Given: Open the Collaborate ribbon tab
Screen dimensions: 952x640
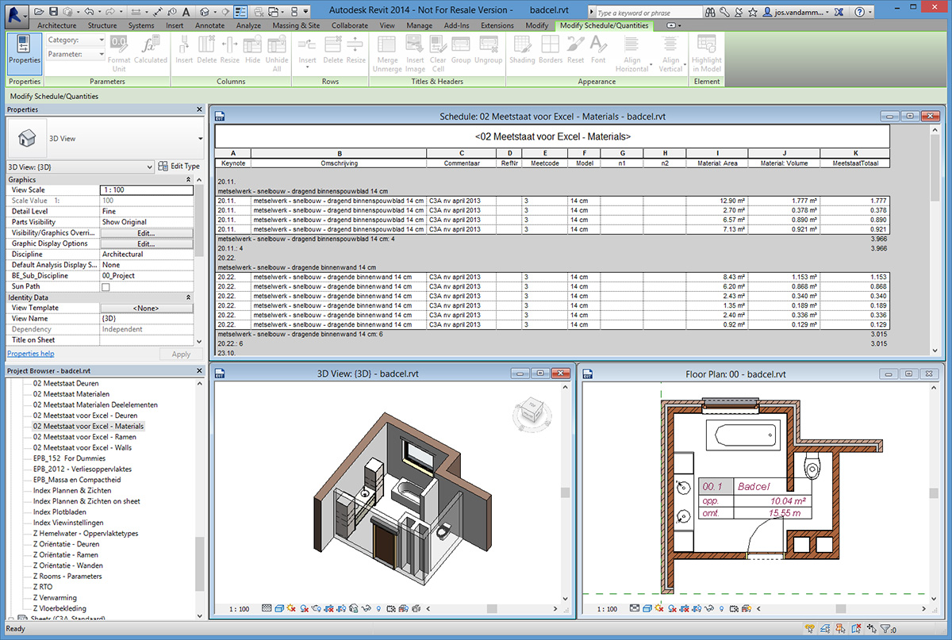Looking at the screenshot, I should pos(349,25).
